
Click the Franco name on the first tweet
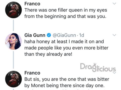click(32, 4)
